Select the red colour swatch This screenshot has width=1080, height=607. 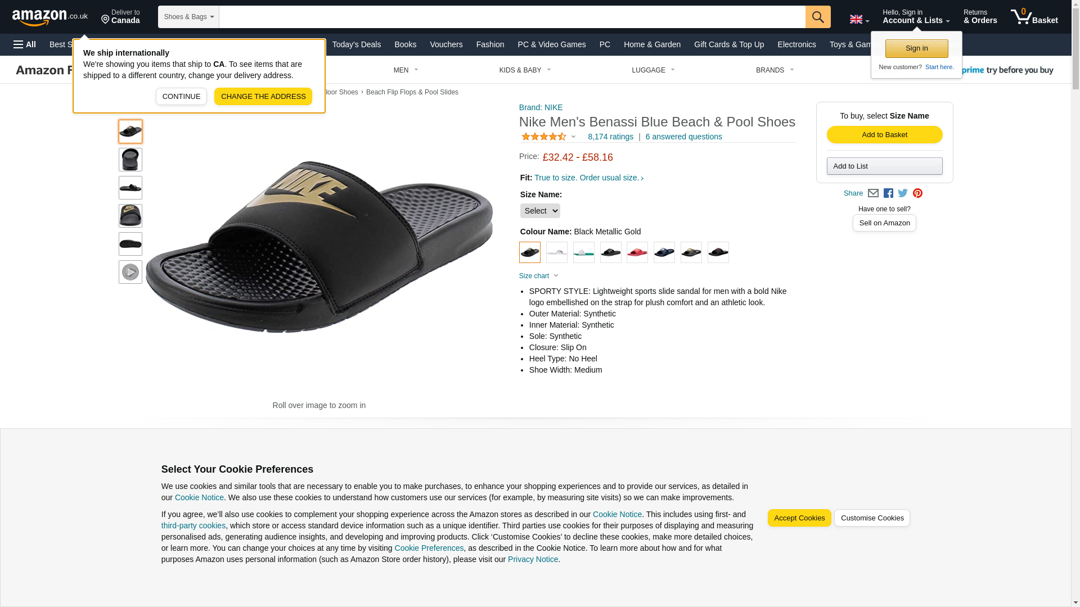pyautogui.click(x=637, y=252)
